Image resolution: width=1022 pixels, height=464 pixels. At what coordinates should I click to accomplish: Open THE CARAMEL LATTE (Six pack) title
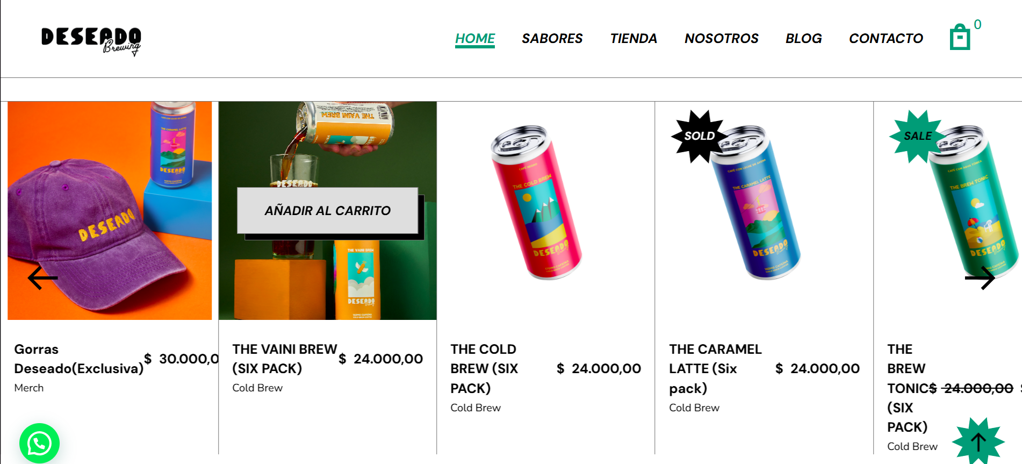tap(715, 369)
